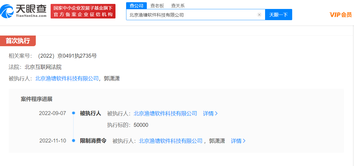Click the 案件程序进展 heading

pos(36,99)
